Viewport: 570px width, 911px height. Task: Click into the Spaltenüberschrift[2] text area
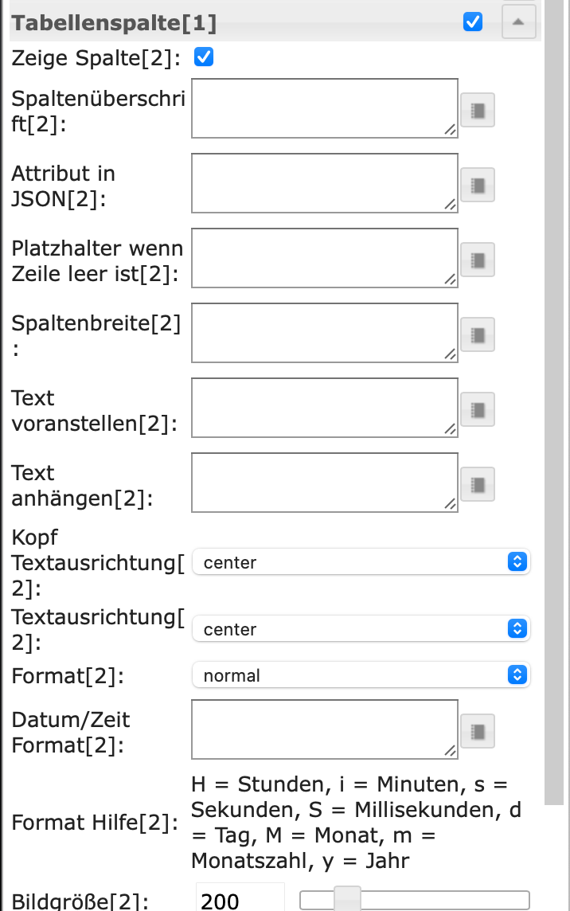point(325,108)
